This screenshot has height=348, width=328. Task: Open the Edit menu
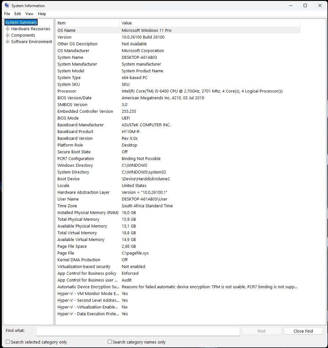click(17, 14)
